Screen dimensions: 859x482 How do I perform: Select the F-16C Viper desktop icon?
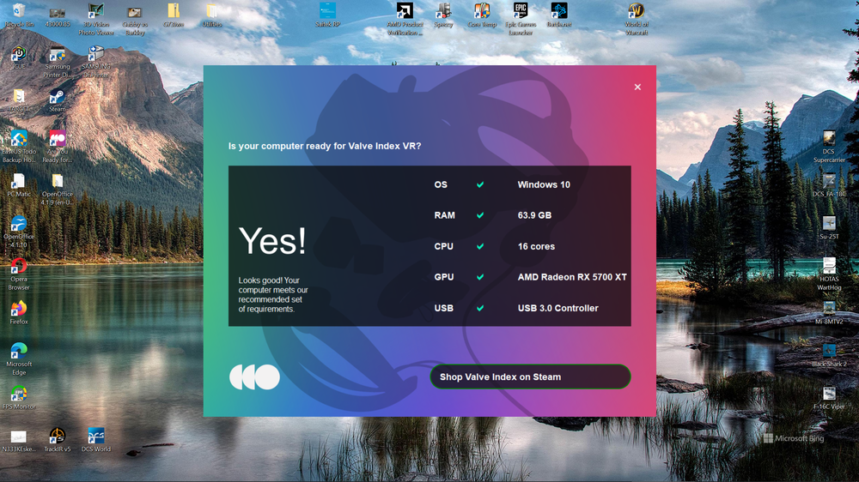[x=829, y=398]
